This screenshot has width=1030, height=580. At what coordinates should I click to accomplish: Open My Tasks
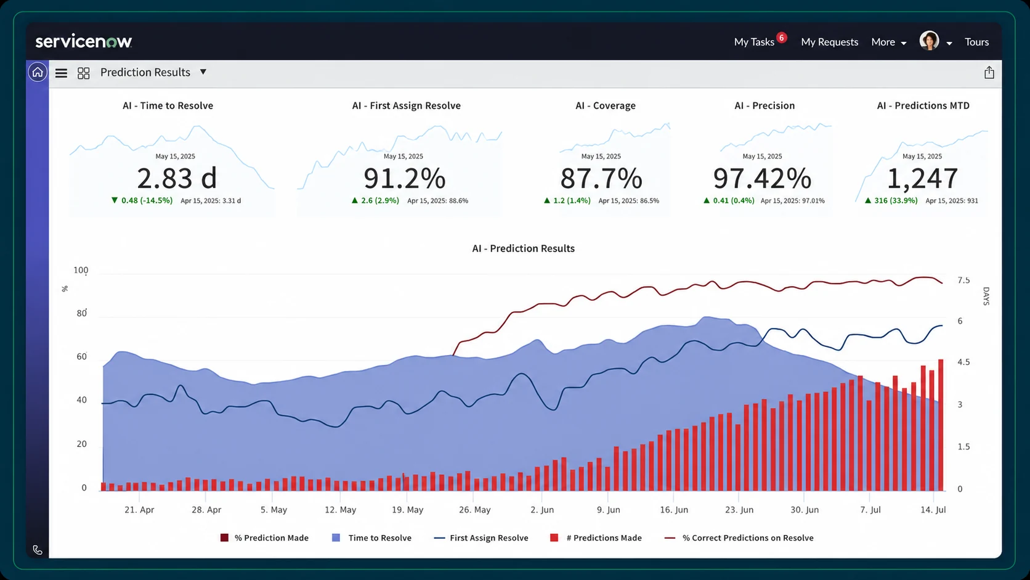point(754,42)
